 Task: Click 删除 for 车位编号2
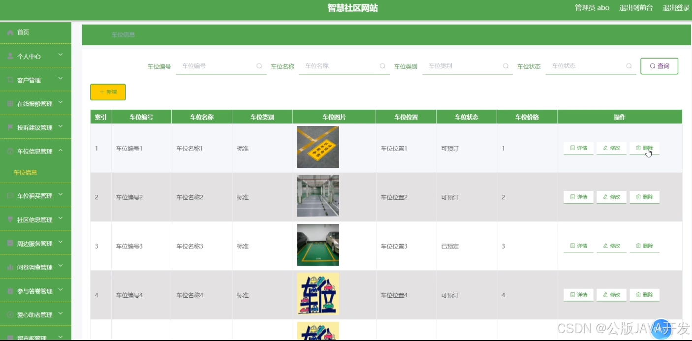click(x=644, y=197)
